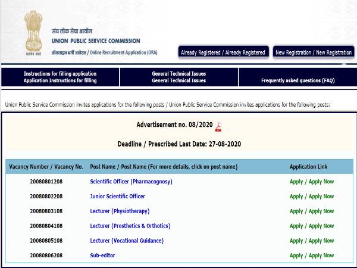Select vacancy number 20080802208
This screenshot has height=268, width=357.
click(46, 196)
